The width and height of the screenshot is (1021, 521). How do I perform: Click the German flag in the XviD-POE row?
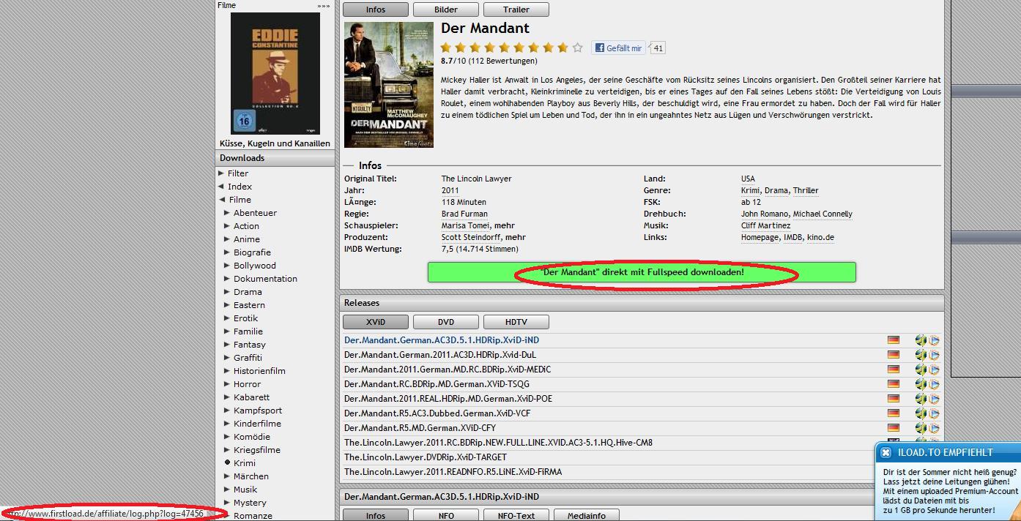(x=893, y=399)
